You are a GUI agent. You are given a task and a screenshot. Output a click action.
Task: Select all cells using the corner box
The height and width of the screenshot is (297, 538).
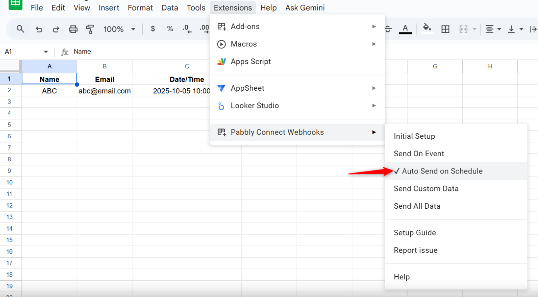pyautogui.click(x=11, y=66)
